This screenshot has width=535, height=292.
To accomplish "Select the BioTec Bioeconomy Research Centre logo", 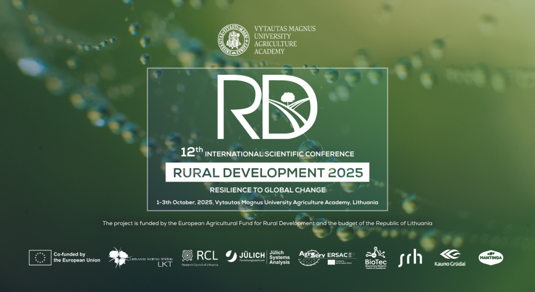I will (x=375, y=258).
